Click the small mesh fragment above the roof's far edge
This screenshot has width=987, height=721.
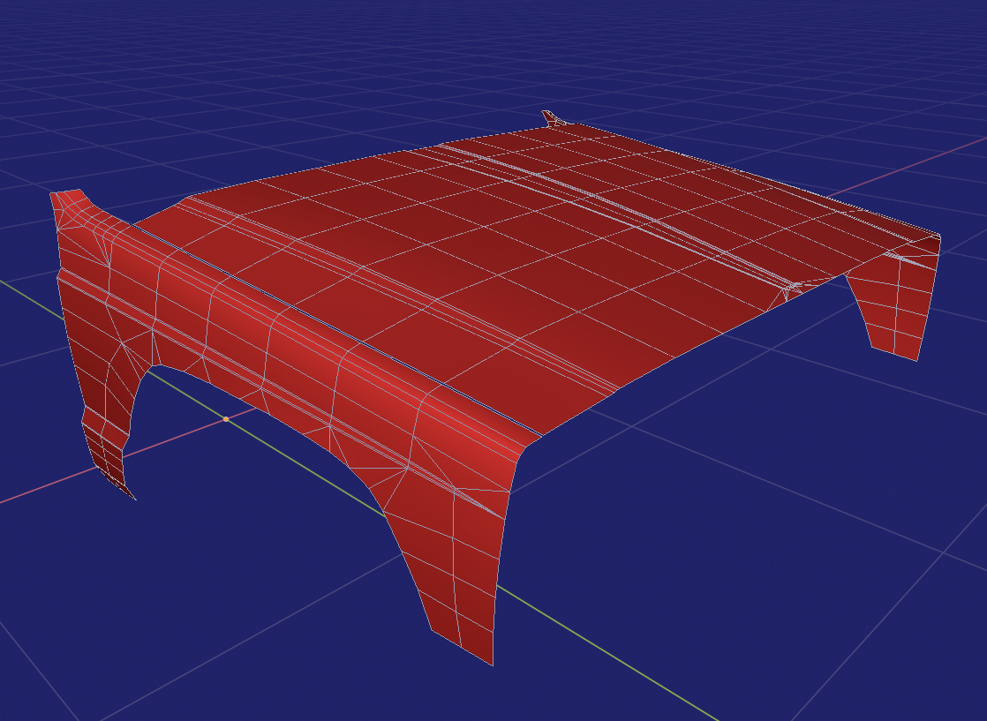tap(554, 118)
